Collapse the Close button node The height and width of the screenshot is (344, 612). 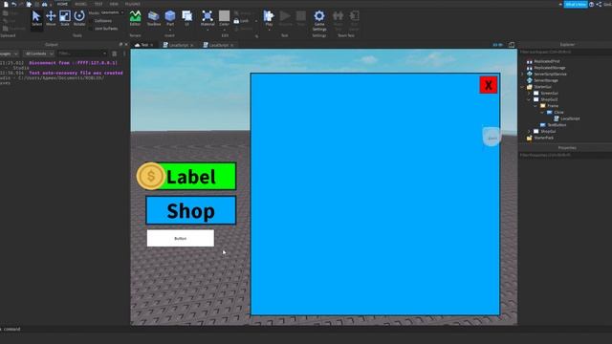point(542,113)
